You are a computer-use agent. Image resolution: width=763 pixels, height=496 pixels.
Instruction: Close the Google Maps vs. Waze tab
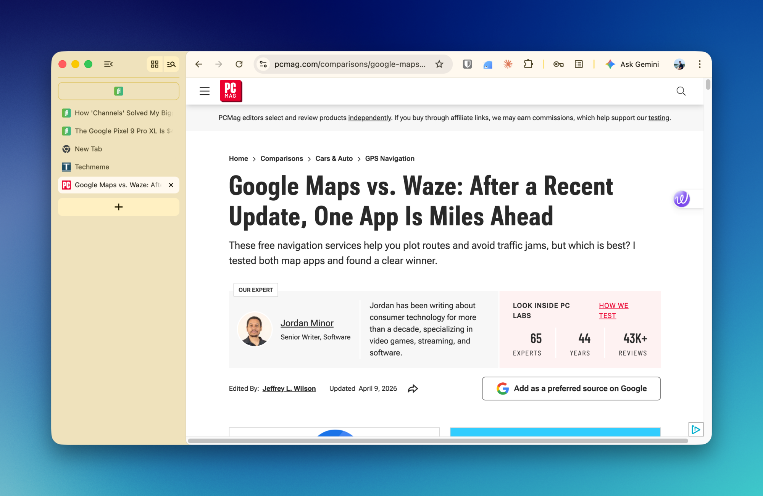(x=171, y=185)
